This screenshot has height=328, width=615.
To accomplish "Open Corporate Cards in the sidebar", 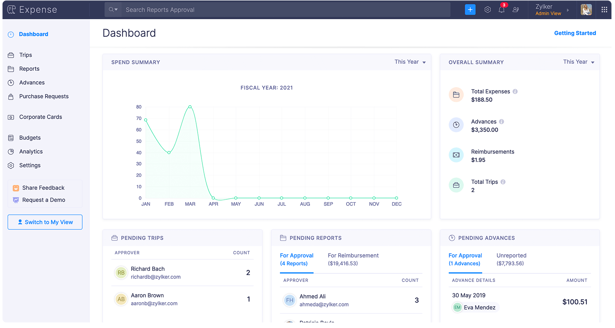I will (x=40, y=117).
